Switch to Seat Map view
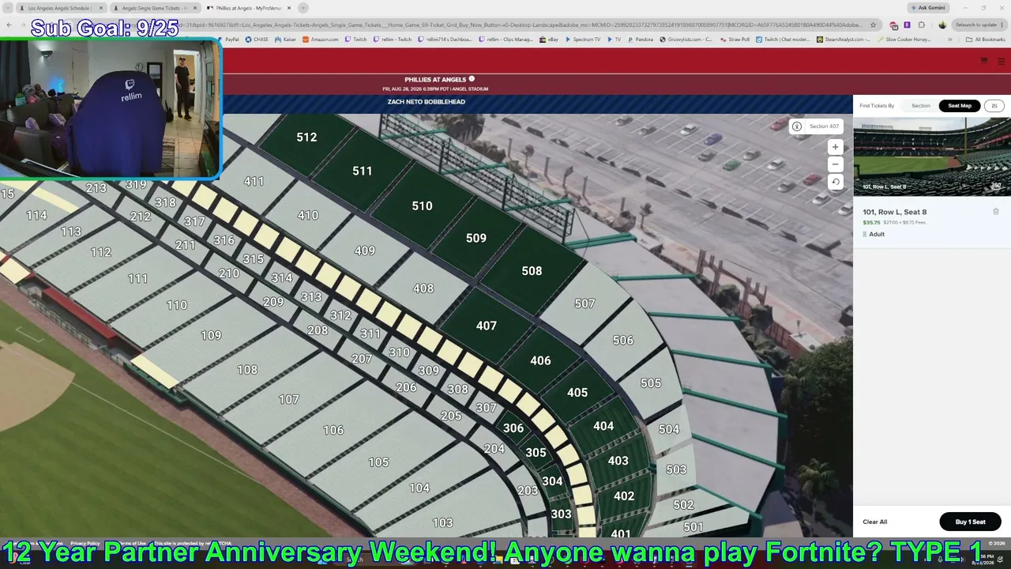 tap(960, 106)
